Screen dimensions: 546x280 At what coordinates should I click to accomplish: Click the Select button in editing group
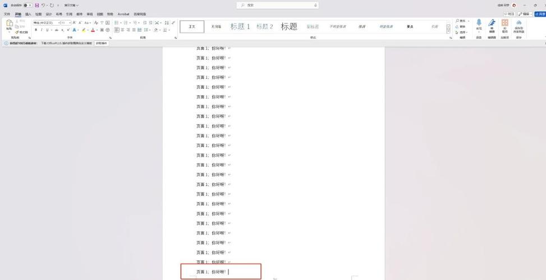(x=462, y=32)
